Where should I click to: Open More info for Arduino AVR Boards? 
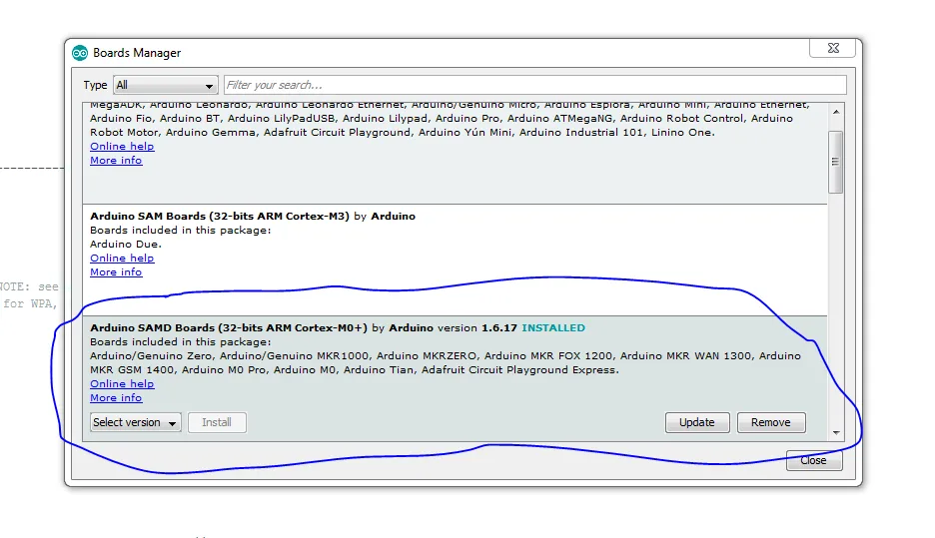pos(116,161)
